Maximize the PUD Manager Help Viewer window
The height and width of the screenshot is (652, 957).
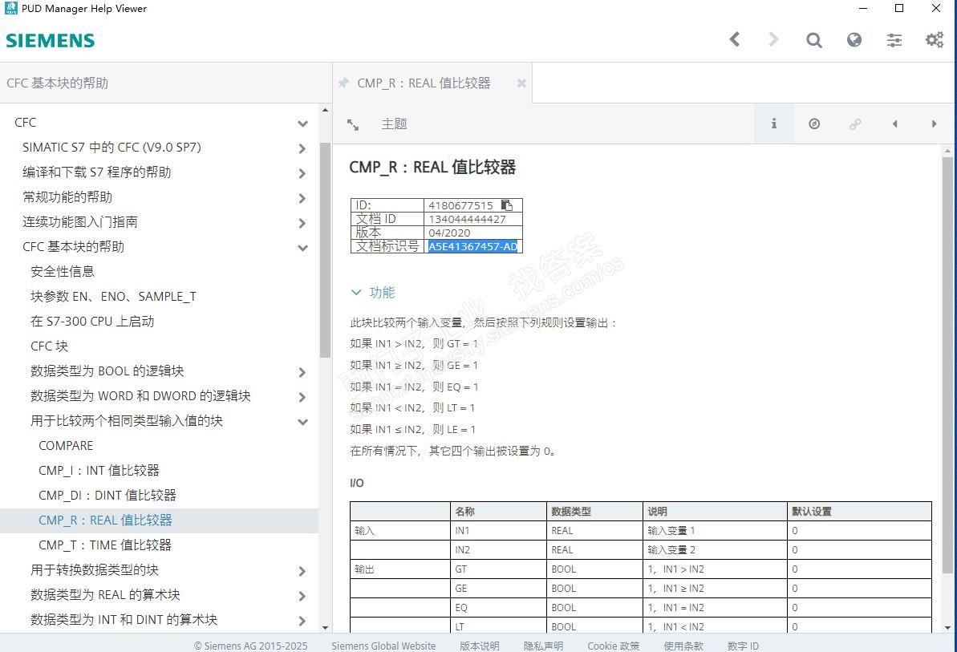(899, 8)
